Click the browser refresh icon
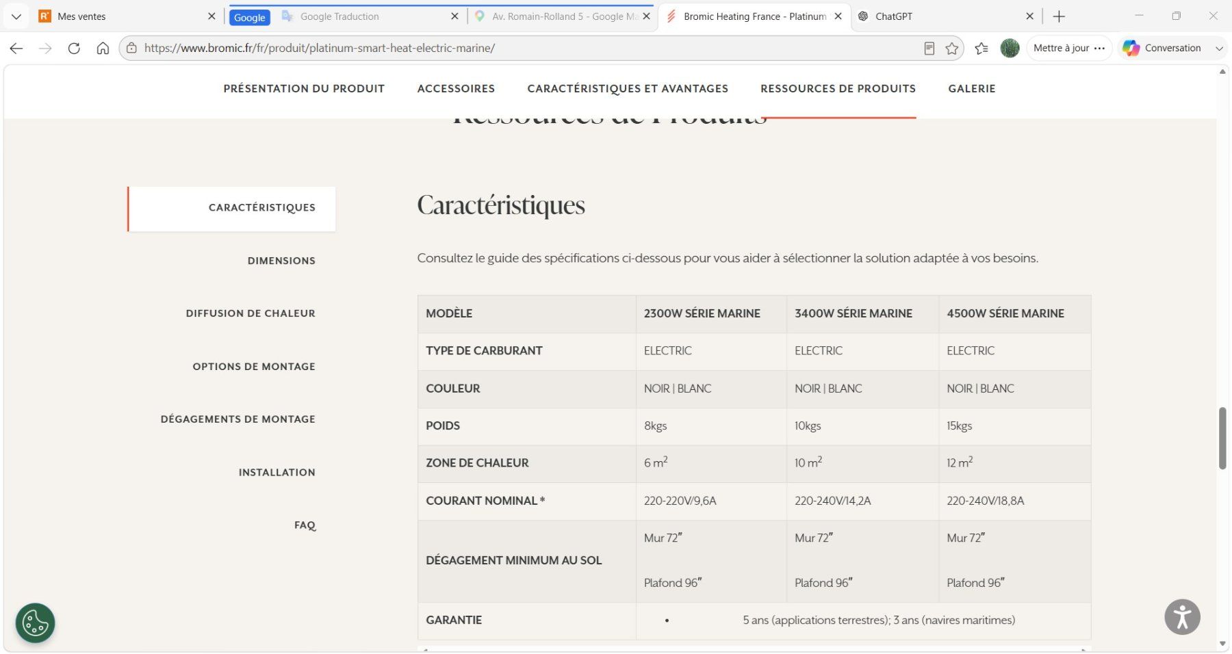The height and width of the screenshot is (654, 1232). pos(74,48)
